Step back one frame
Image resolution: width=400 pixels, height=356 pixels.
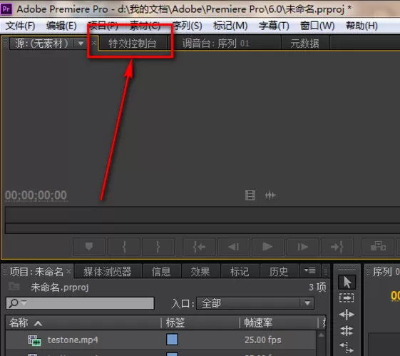[233, 247]
